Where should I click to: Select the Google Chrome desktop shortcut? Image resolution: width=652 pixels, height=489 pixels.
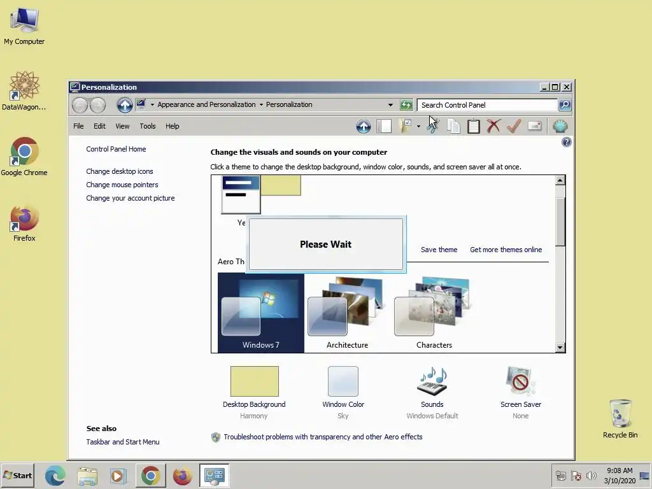pyautogui.click(x=24, y=157)
